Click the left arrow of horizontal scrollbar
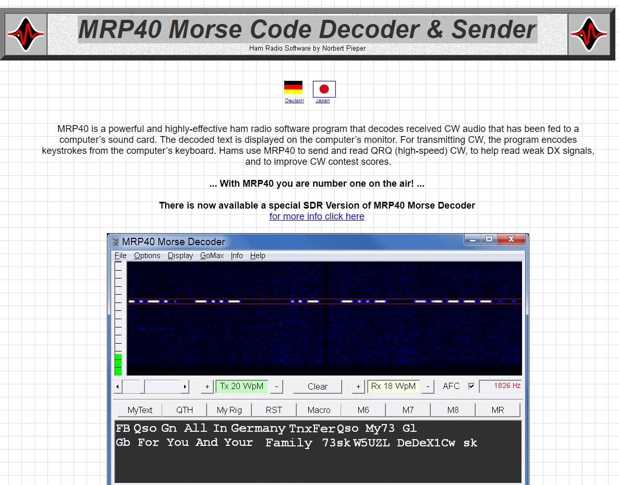The height and width of the screenshot is (485, 619). tap(117, 386)
